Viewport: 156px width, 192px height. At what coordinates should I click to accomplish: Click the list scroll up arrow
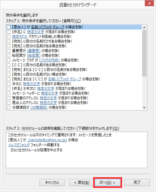[x=144, y=27]
